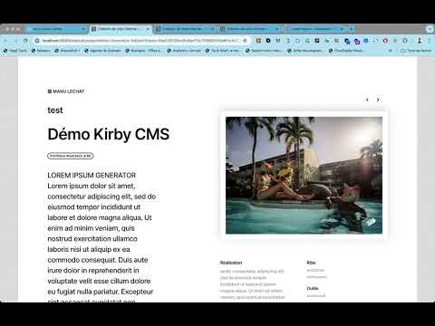Open the browser profile avatar

(x=420, y=41)
